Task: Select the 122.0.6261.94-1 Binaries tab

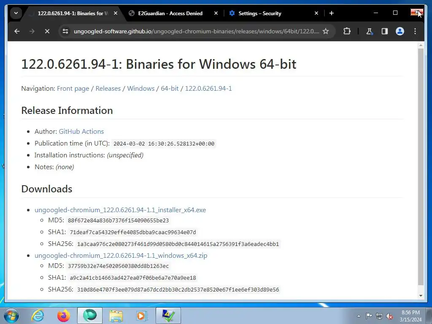Action: coord(73,13)
